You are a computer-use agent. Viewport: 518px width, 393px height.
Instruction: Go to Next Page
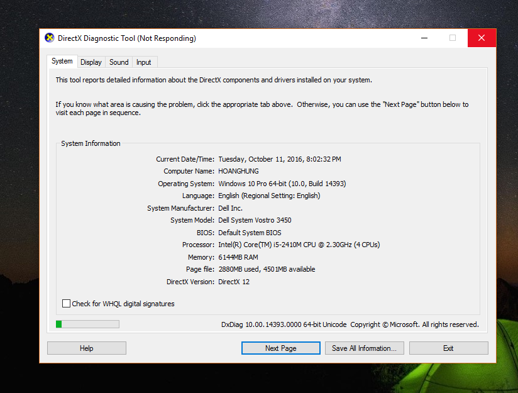281,348
